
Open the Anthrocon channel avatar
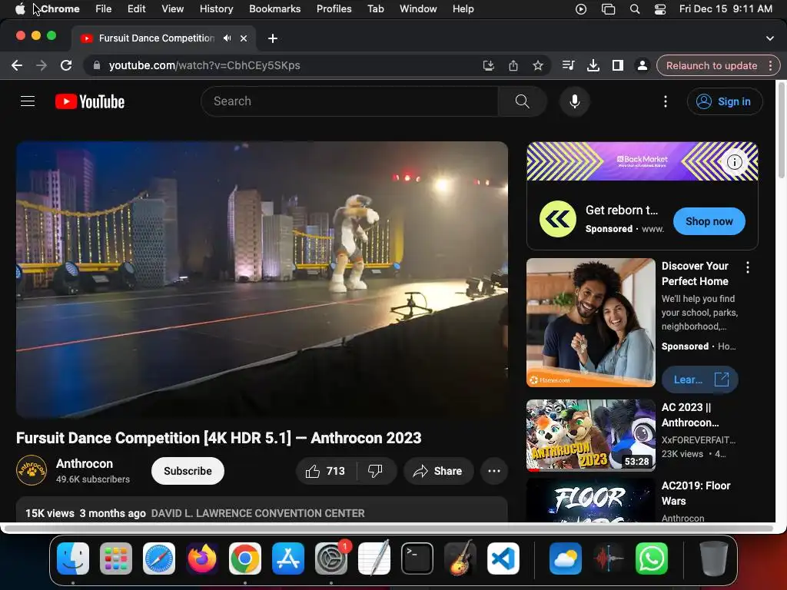click(x=31, y=471)
